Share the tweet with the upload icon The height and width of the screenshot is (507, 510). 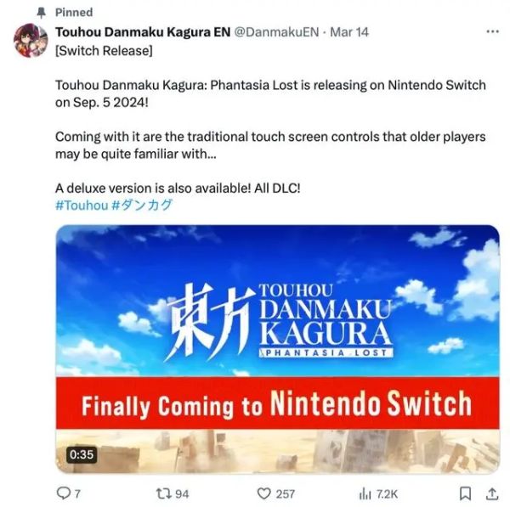(492, 493)
